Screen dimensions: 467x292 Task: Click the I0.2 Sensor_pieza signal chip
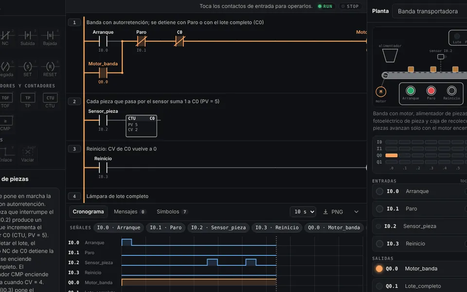click(218, 228)
